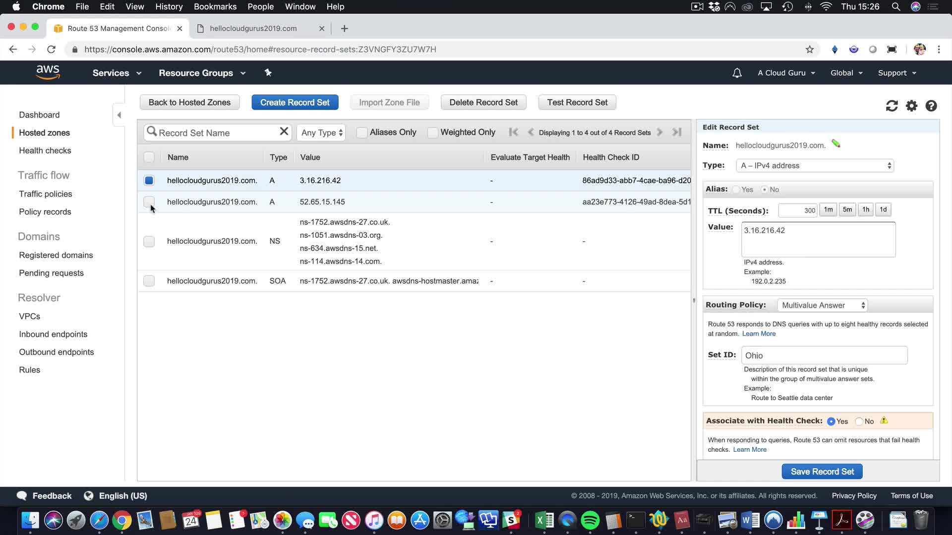This screenshot has width=952, height=535.
Task: Open the AWS notifications bell
Action: [x=737, y=73]
